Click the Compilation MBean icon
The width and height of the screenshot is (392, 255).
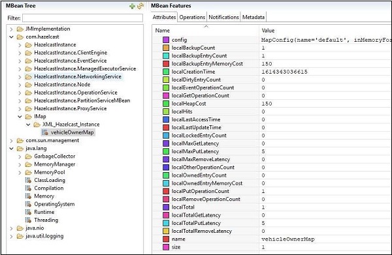28,188
